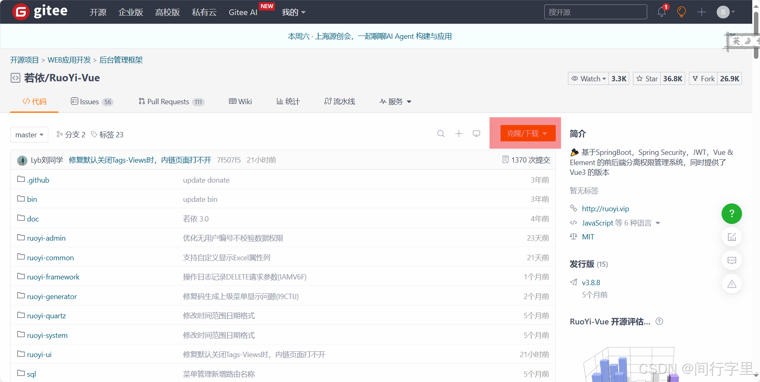Open the 克隆/下载 dropdown button
The image size is (760, 382).
click(528, 133)
